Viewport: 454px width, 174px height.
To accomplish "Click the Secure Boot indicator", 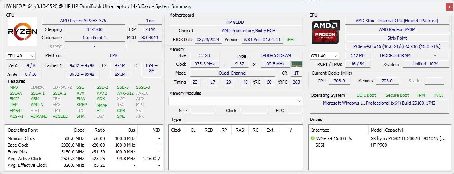I will click(397, 95).
